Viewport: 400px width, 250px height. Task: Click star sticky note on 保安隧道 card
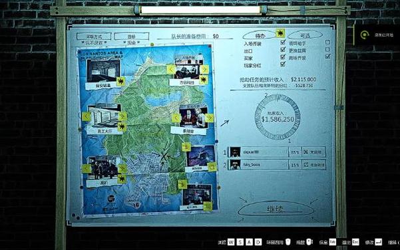tap(120, 82)
